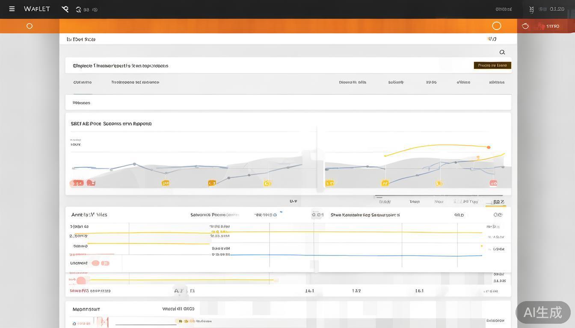Click the logo icon right of Waflet title
The height and width of the screenshot is (328, 575).
click(65, 9)
